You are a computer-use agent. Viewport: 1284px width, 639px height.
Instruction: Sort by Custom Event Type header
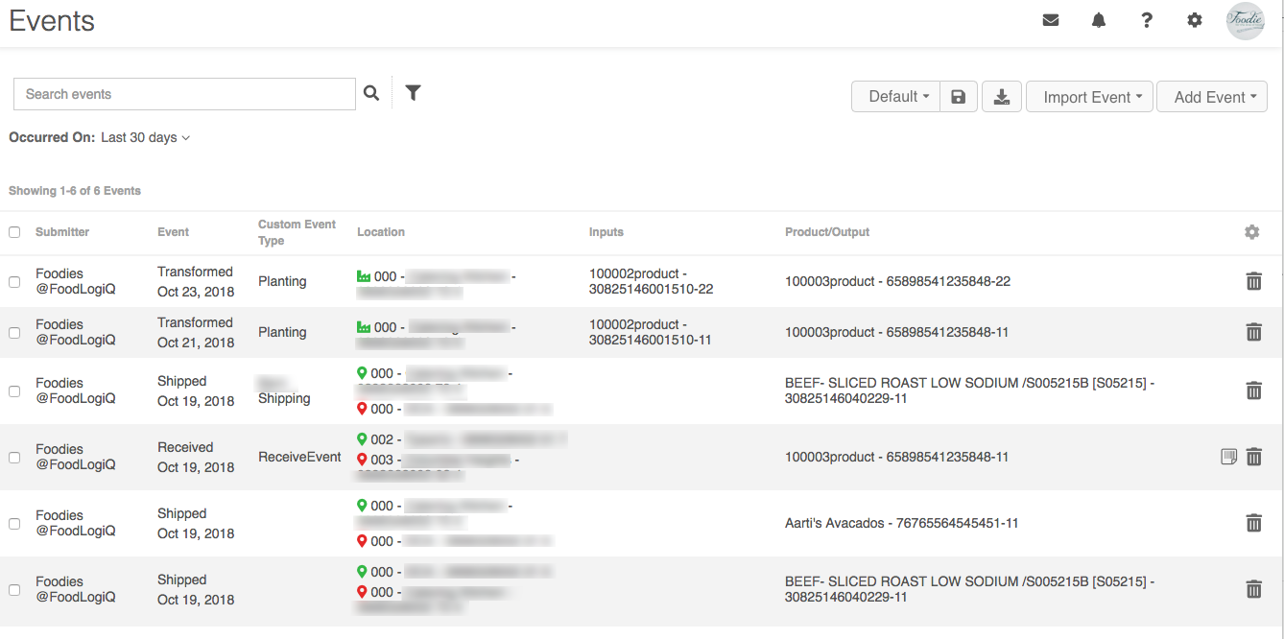point(297,232)
